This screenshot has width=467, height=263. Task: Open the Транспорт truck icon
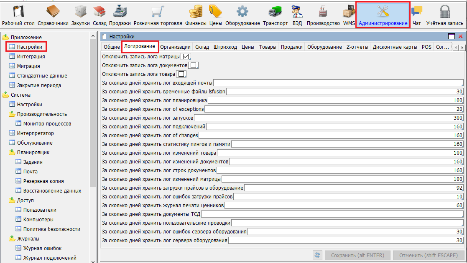point(275,12)
